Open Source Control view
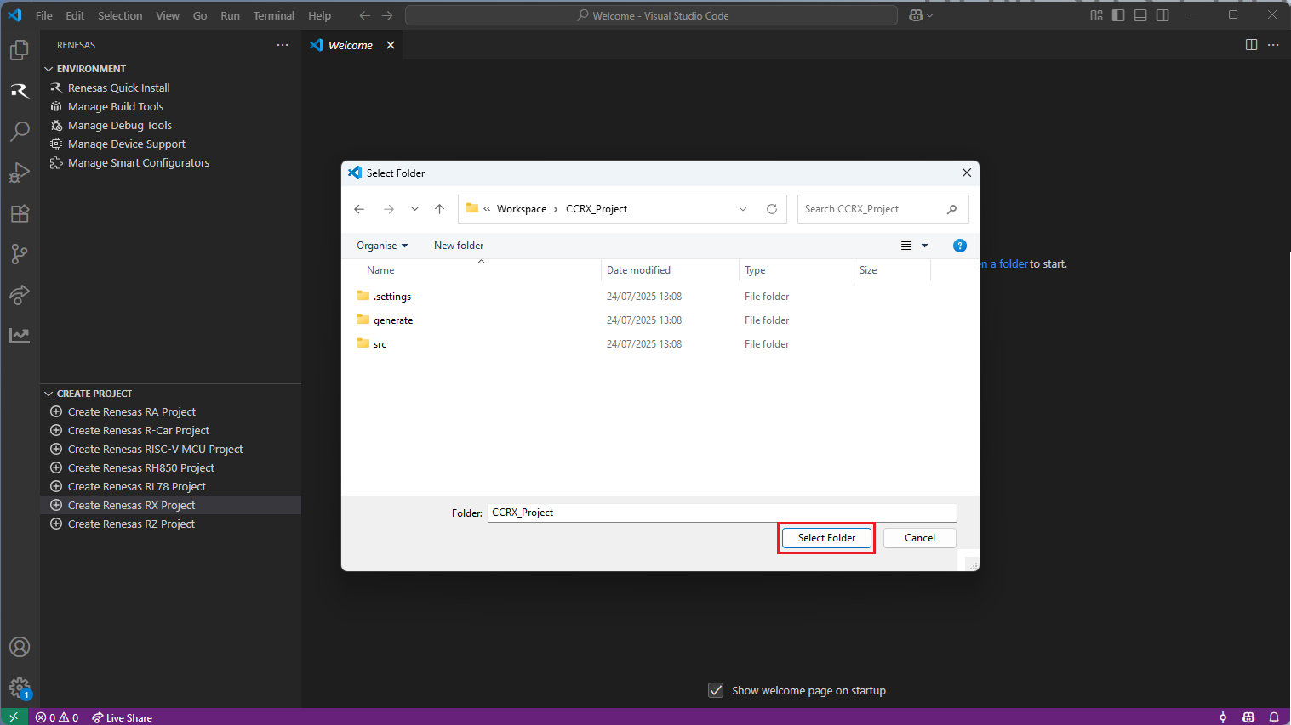The width and height of the screenshot is (1291, 725). pos(20,254)
